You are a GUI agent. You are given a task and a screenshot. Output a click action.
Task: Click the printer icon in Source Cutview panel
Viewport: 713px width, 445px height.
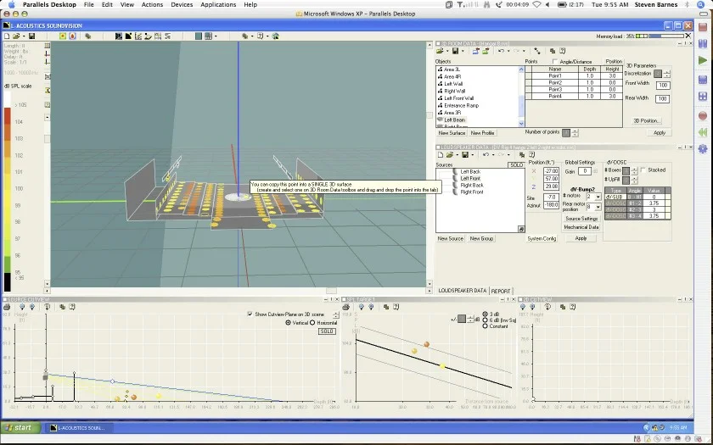7,307
